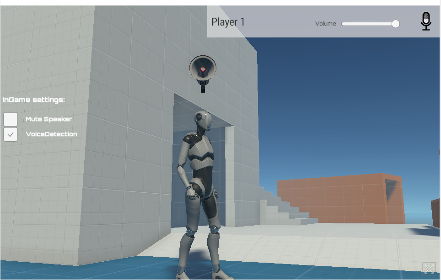Click the middle of the Volume slider track
The width and height of the screenshot is (441, 280).
[370, 24]
